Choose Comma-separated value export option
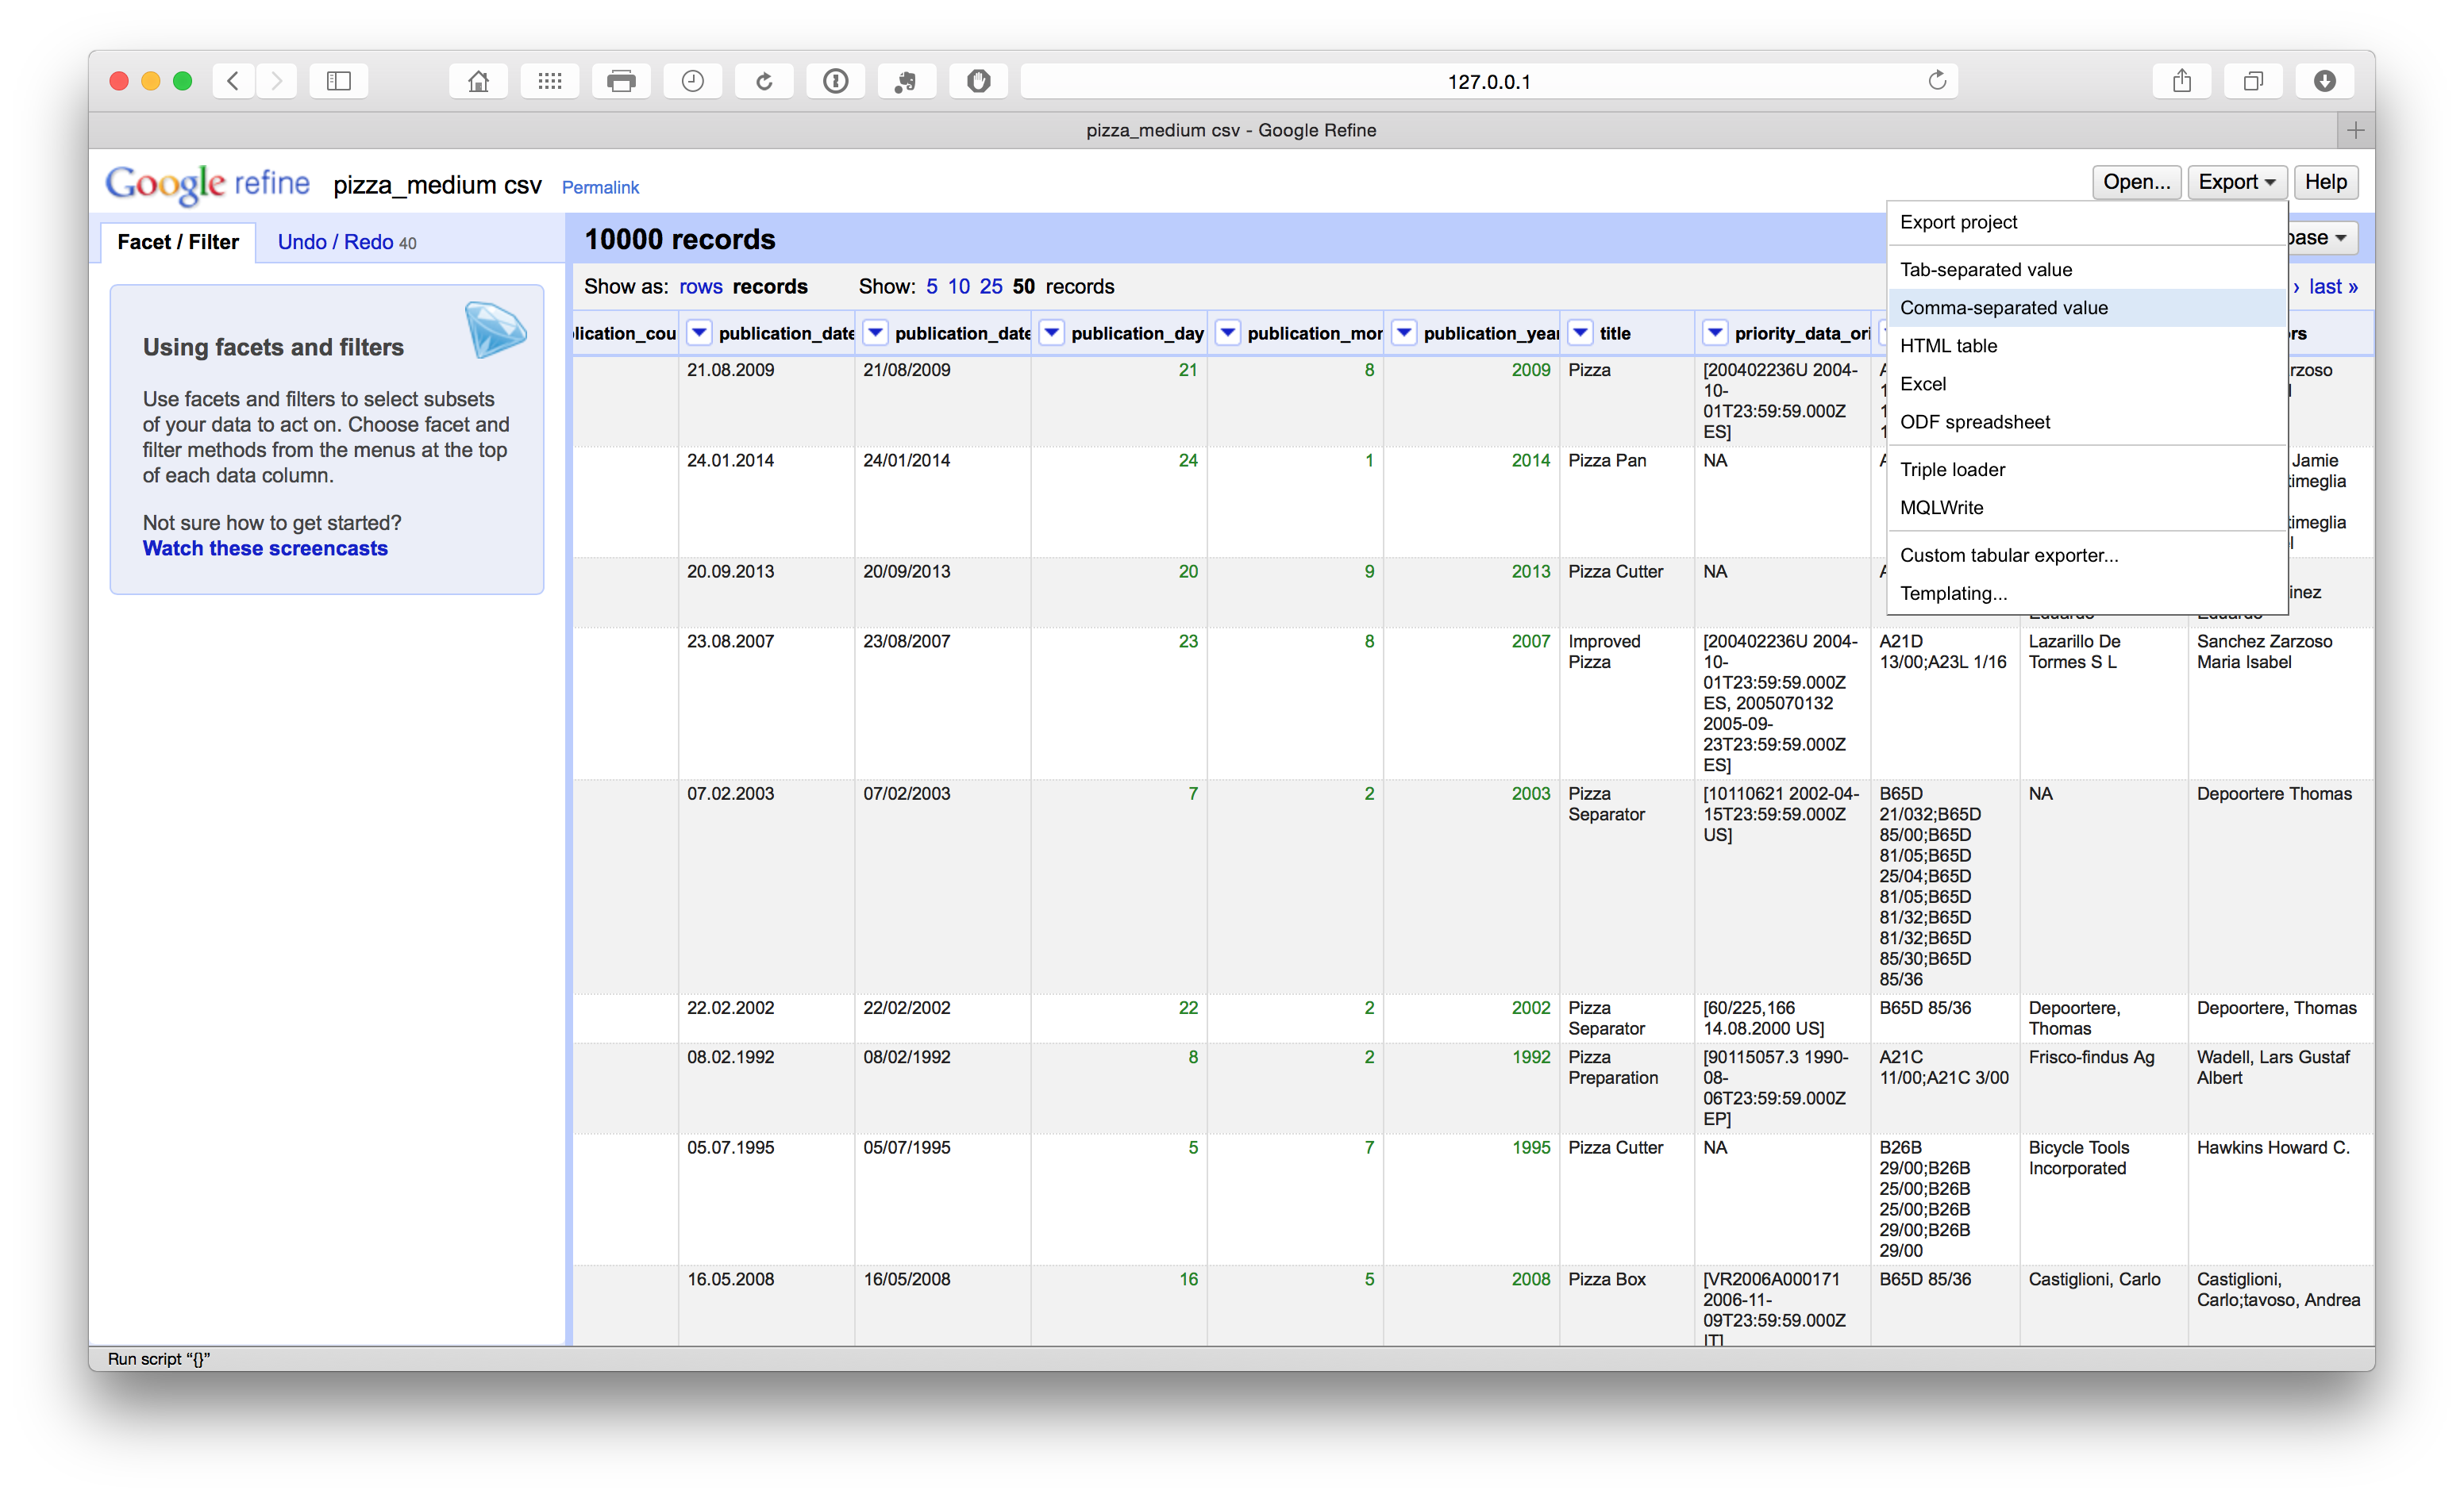Viewport: 2464px width, 1498px height. 2003,308
